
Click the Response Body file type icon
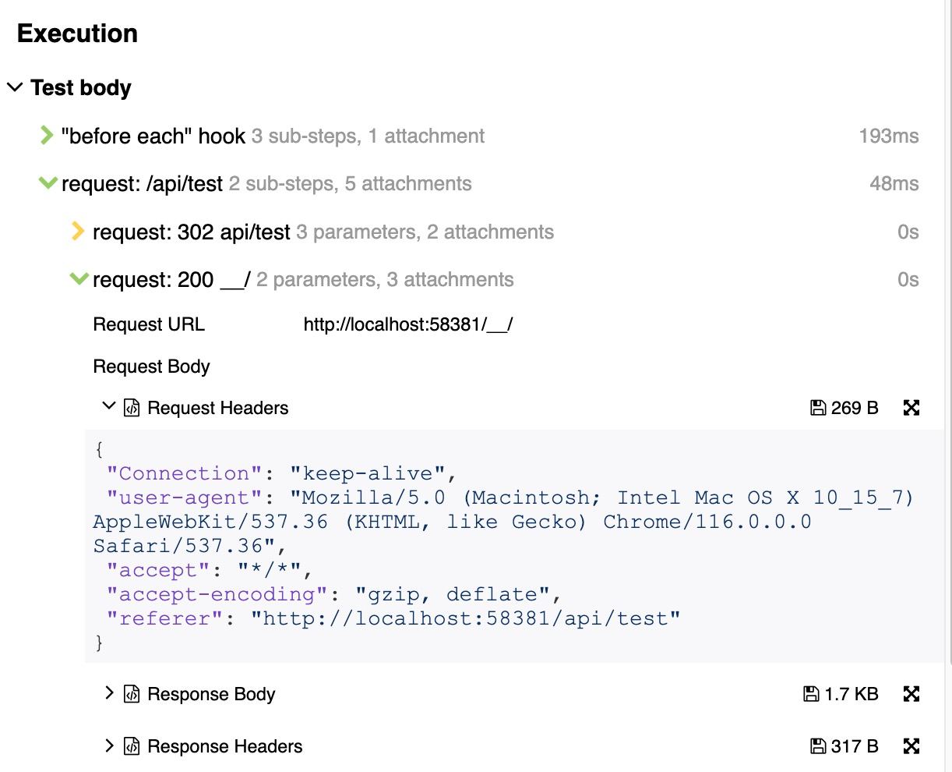132,694
